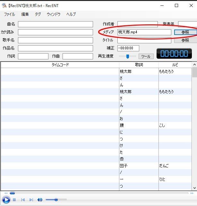
Task: Focus the 発表年 input field
Action: pos(187,24)
